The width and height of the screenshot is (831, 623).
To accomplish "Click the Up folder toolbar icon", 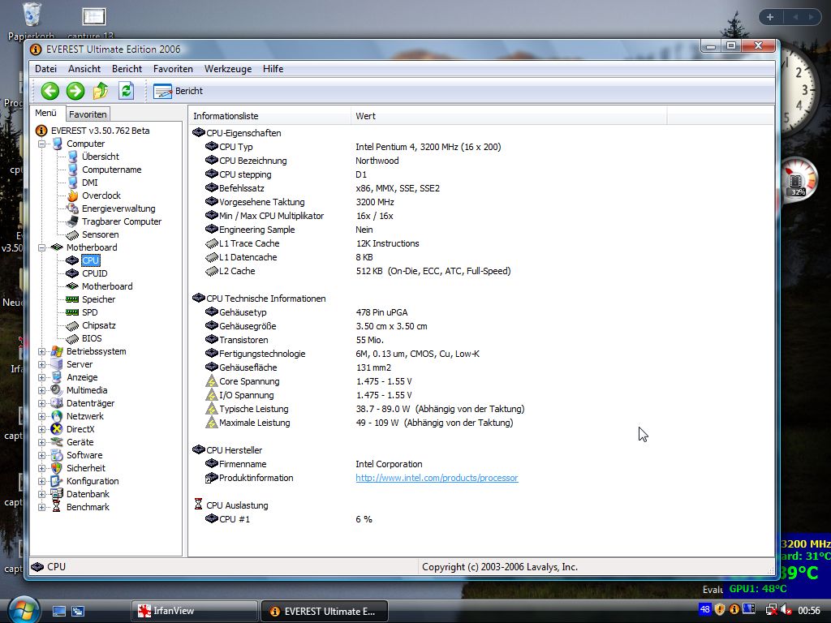I will 100,91.
